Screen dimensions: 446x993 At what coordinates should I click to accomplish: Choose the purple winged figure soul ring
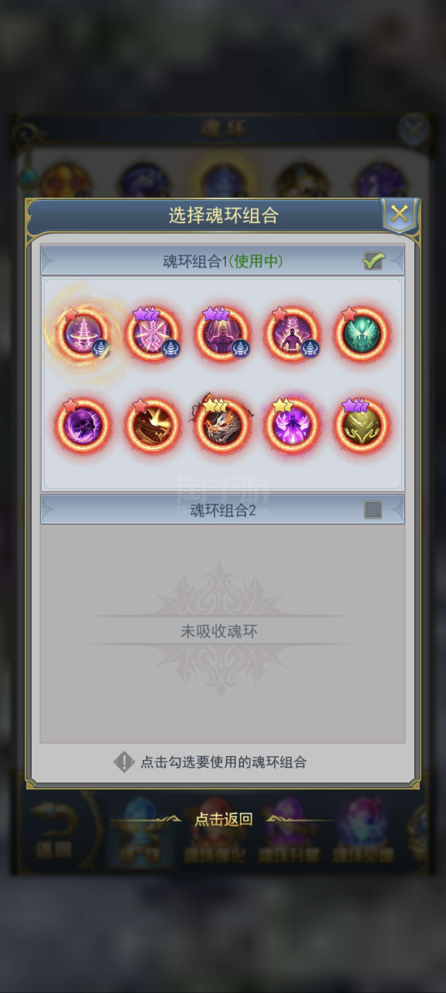coord(292,425)
